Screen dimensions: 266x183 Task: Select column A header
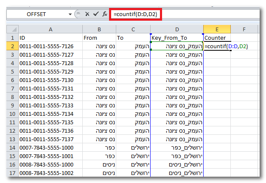(50, 29)
